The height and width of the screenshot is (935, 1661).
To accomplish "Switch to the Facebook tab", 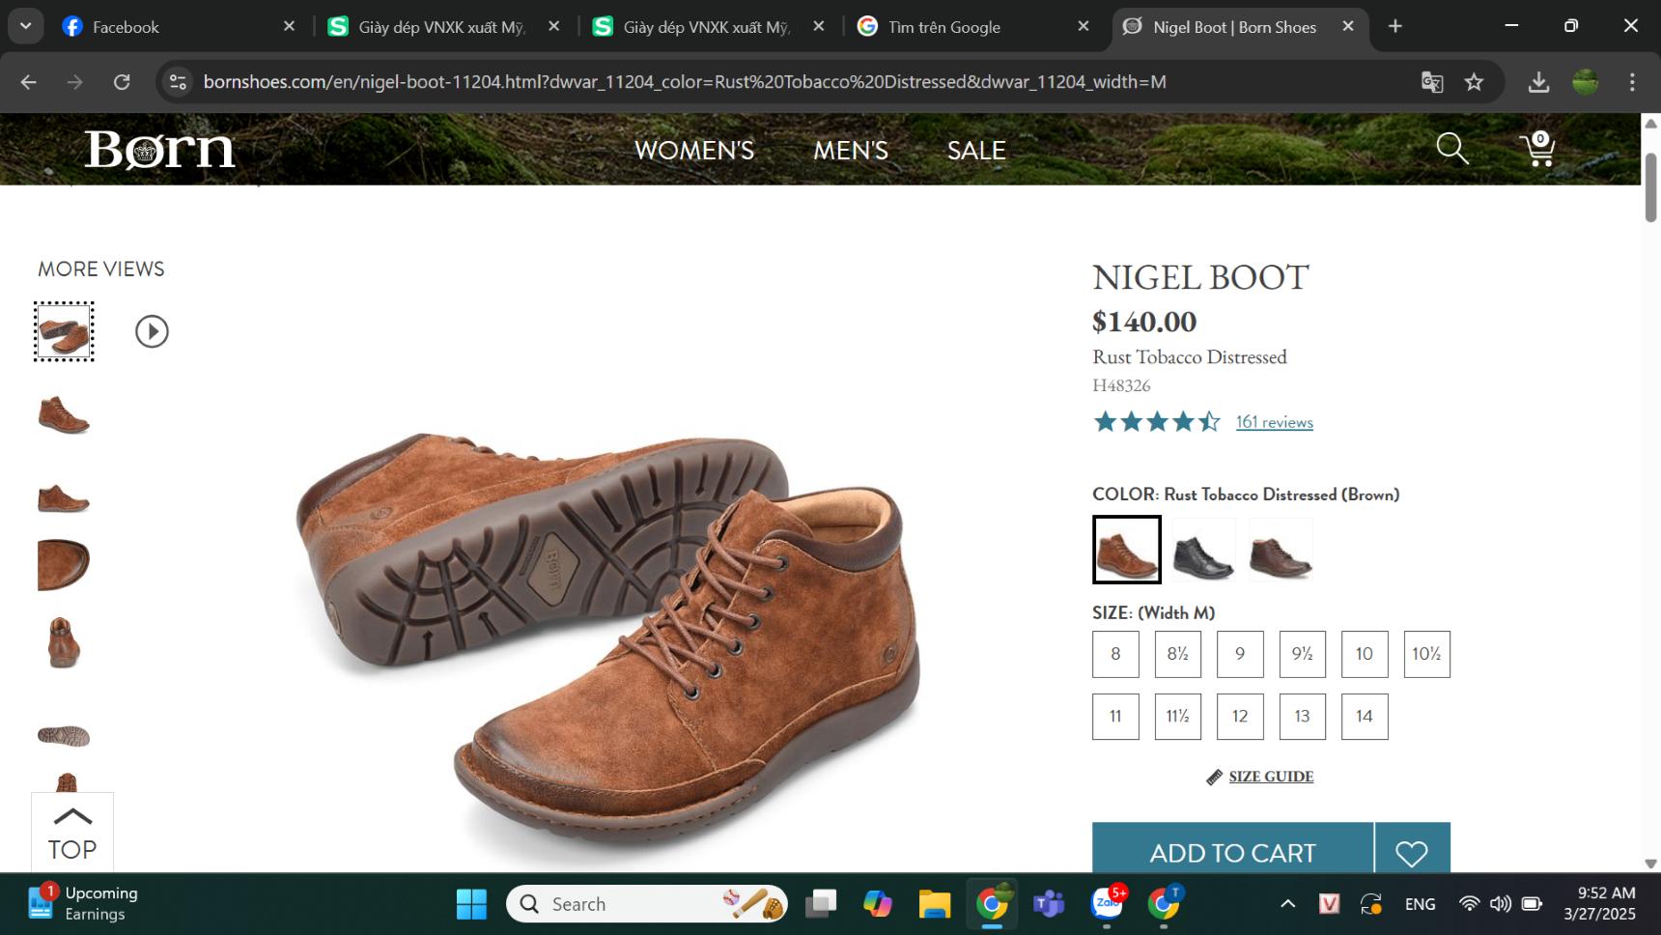I will (177, 27).
